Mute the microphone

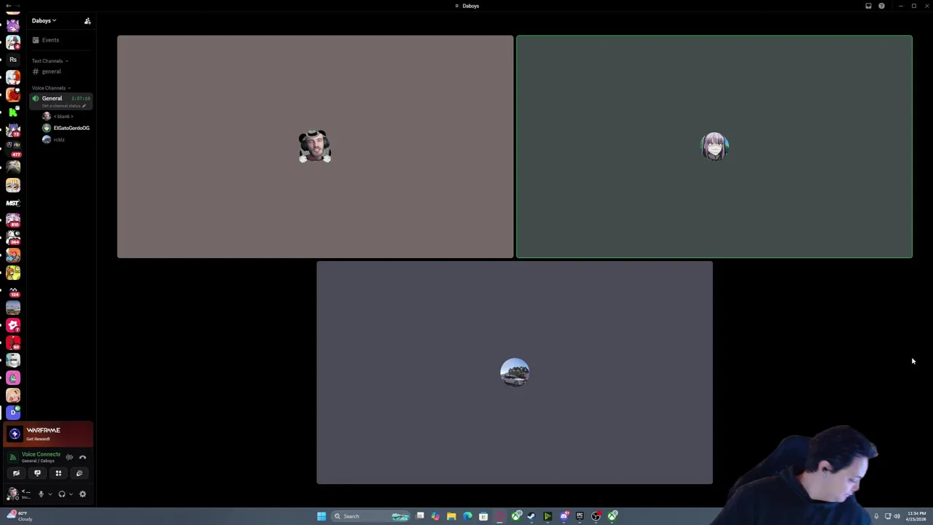(41, 494)
